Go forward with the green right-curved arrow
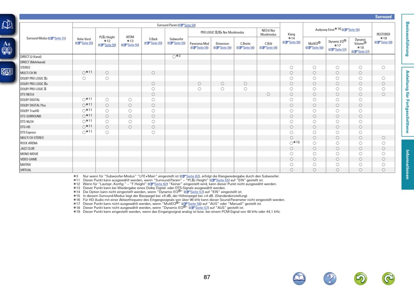This screenshot has height=293, width=414. [388, 279]
